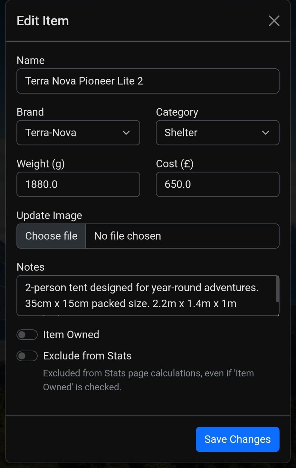Select the Cost field showing 650.0
The image size is (296, 468).
[217, 184]
